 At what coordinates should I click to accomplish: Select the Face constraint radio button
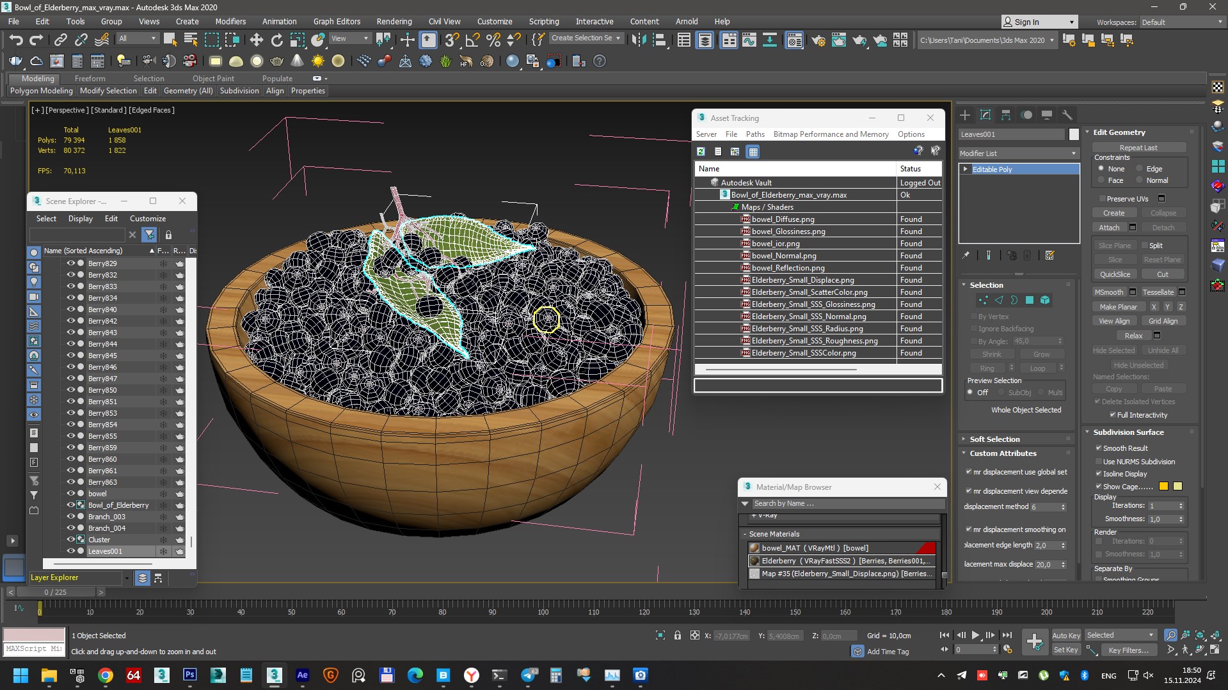(1101, 180)
